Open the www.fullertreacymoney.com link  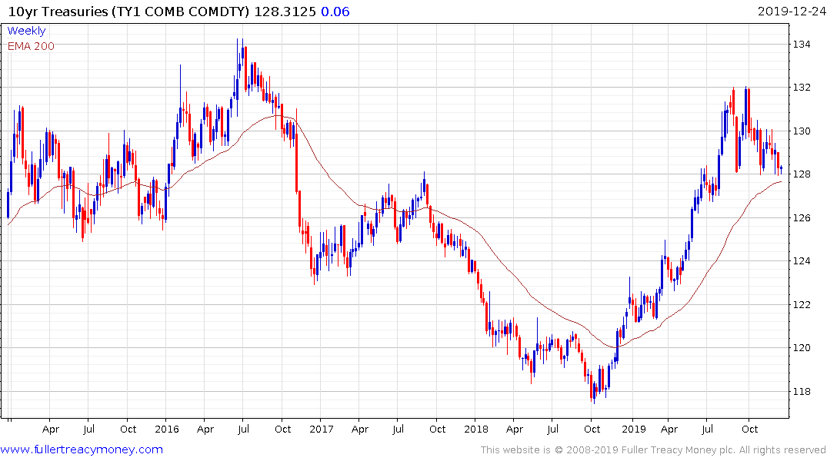[x=82, y=449]
